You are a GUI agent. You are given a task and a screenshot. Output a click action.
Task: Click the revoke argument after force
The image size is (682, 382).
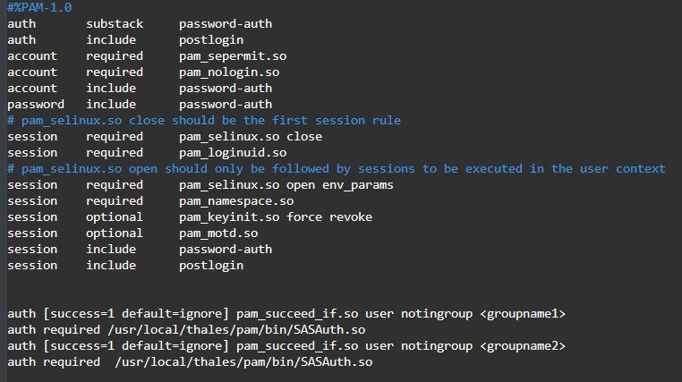coord(351,216)
